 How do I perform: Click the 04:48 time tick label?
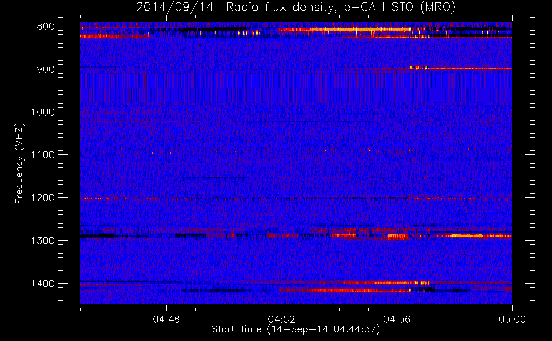(x=166, y=320)
